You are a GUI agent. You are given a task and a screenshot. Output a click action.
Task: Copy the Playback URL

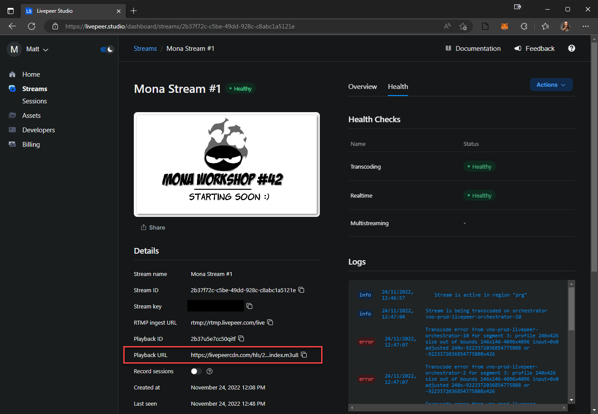point(304,355)
